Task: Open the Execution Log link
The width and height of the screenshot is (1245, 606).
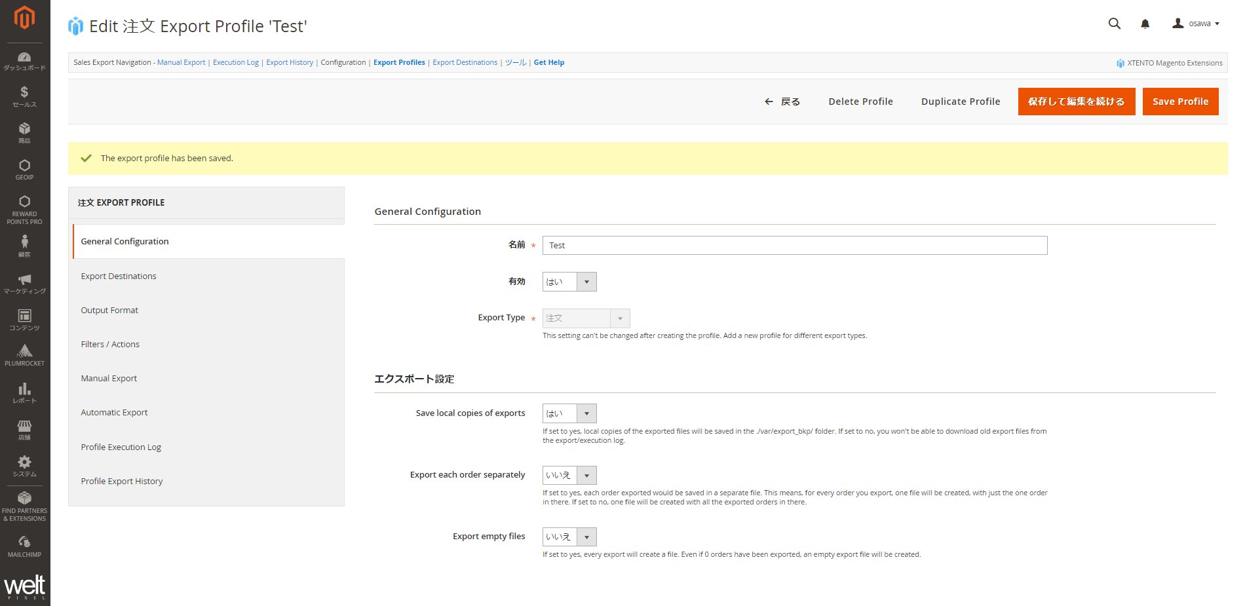Action: point(235,62)
